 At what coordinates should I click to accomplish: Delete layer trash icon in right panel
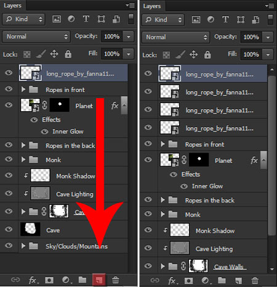tap(255, 281)
